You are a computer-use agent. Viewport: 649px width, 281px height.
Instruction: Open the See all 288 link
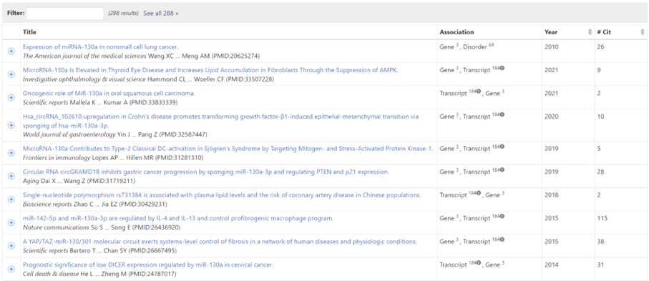pos(161,14)
